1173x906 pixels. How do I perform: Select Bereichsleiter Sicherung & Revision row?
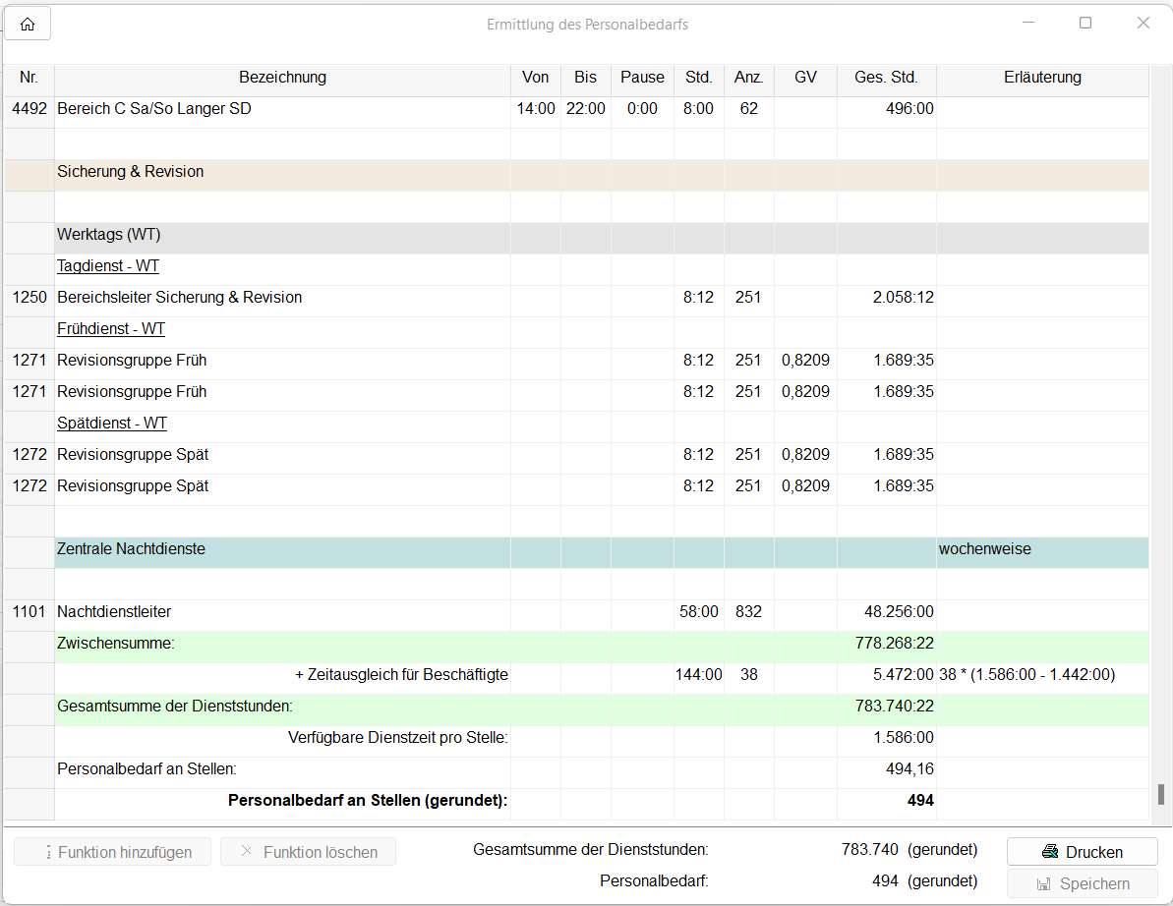(x=179, y=298)
